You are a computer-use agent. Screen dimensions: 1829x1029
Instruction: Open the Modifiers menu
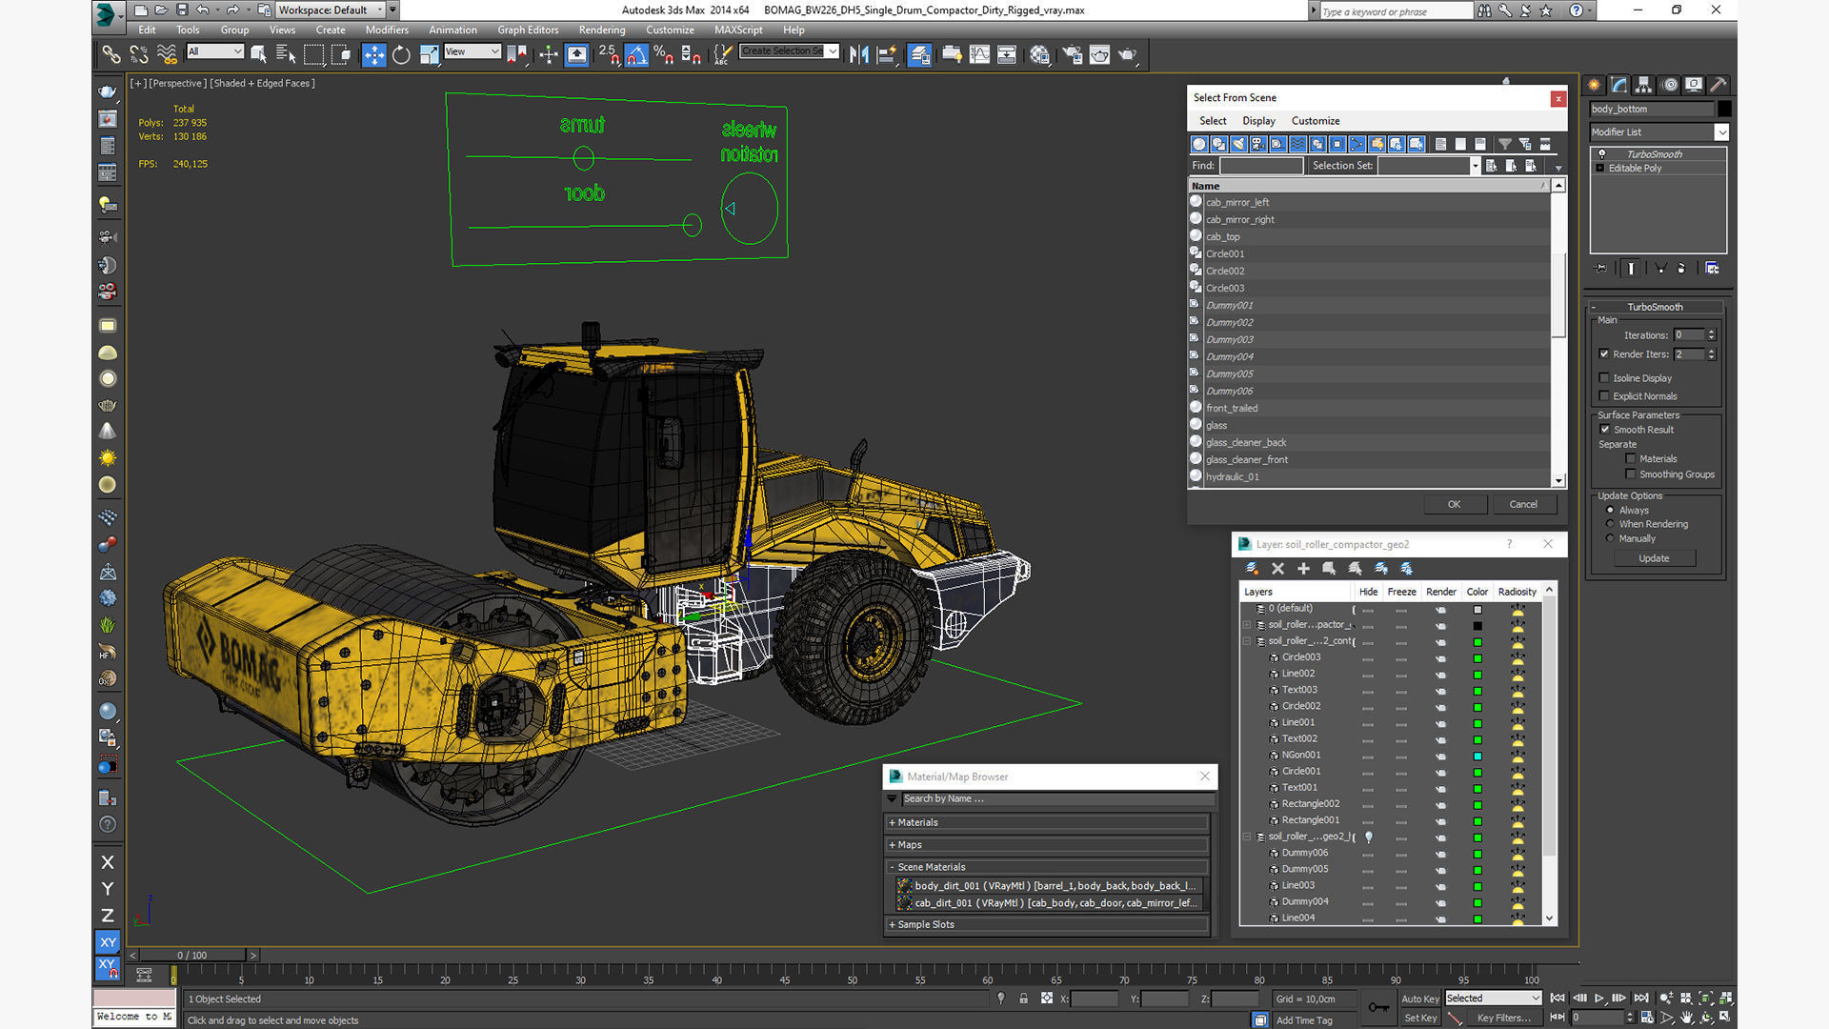[387, 30]
